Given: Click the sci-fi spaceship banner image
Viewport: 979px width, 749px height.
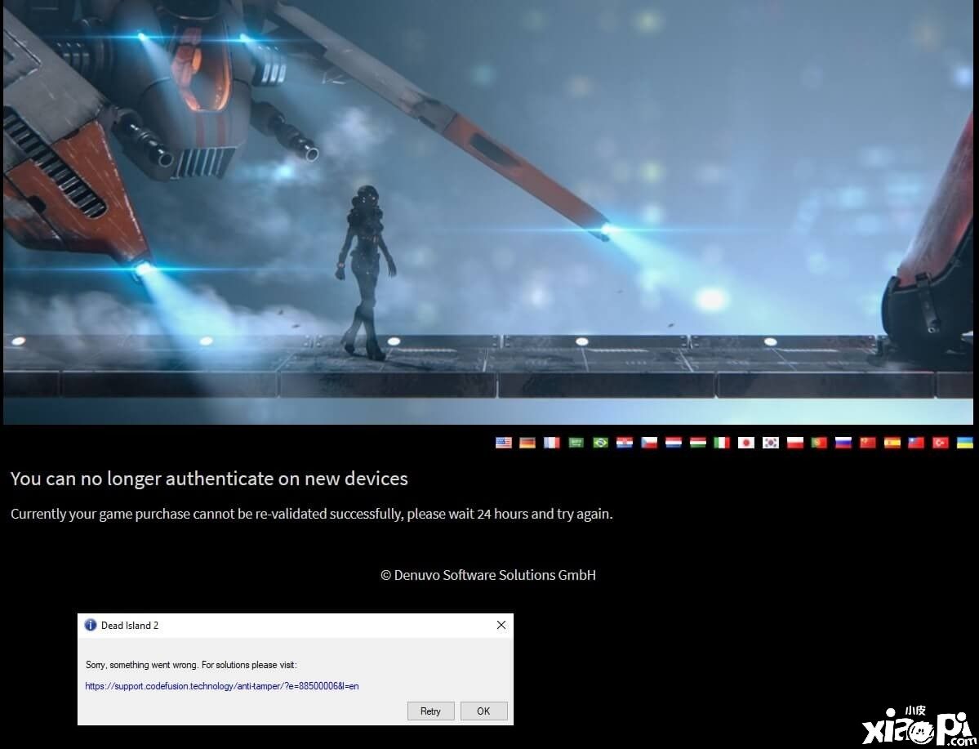Looking at the screenshot, I should [x=488, y=212].
